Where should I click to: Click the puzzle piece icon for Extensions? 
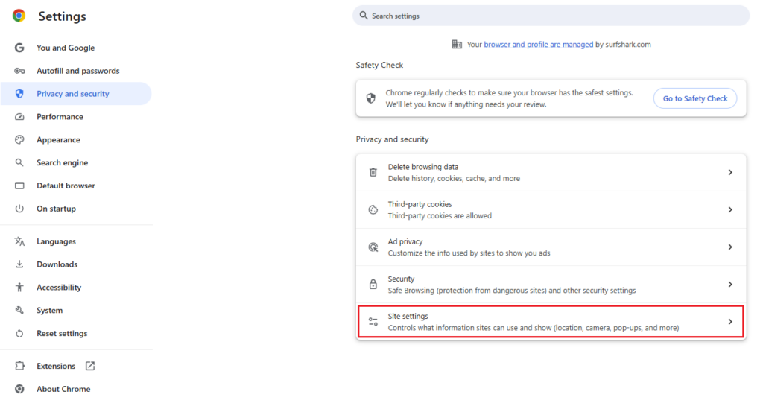click(19, 366)
